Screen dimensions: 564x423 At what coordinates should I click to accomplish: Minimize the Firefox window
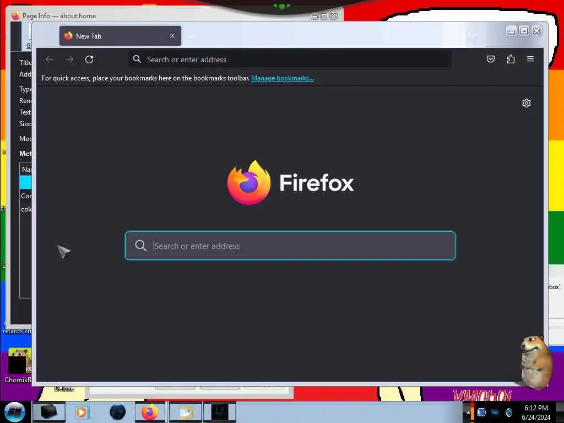(x=511, y=31)
